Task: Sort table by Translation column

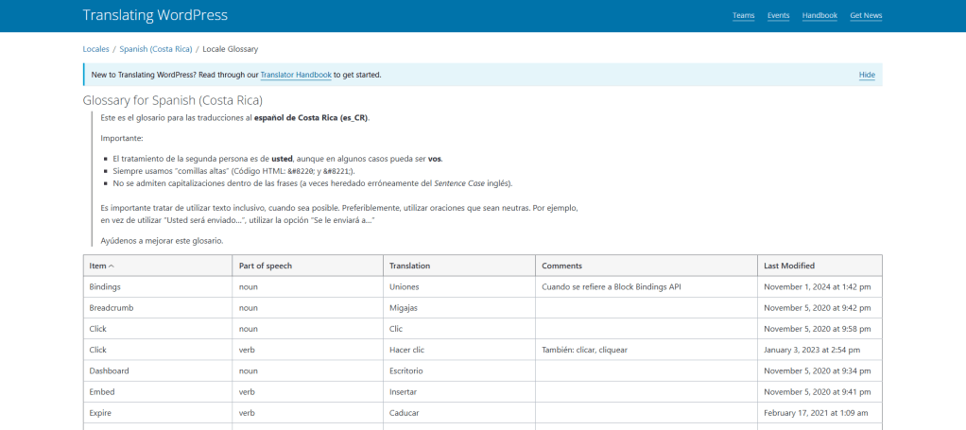Action: tap(409, 266)
